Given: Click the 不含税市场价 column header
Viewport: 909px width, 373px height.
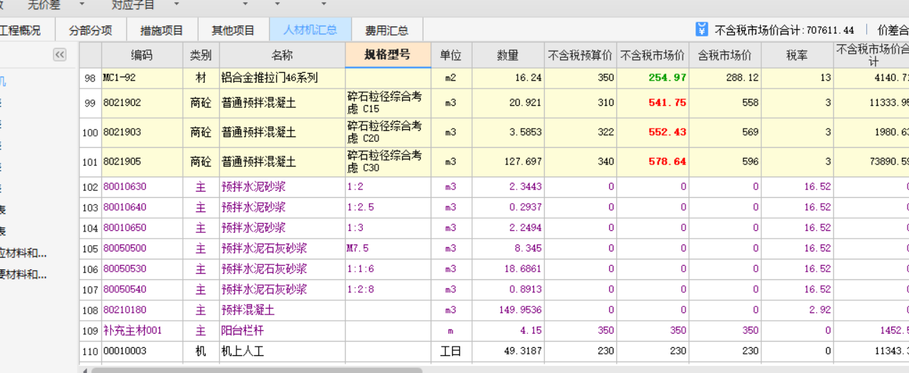Looking at the screenshot, I should 653,55.
